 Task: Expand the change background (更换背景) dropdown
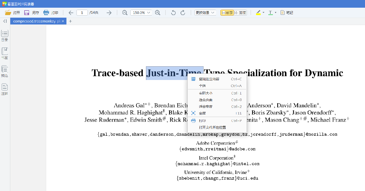point(205,13)
